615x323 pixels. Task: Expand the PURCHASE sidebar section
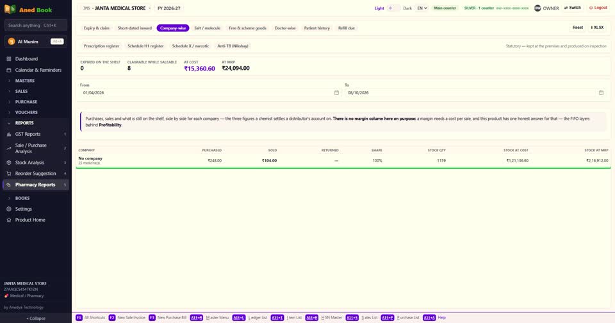pos(36,102)
